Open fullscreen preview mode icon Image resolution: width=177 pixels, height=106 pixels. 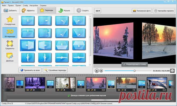(x=172, y=71)
